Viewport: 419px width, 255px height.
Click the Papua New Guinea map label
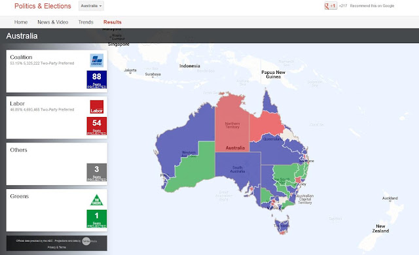click(273, 75)
